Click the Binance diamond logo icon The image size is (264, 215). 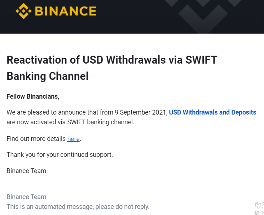coord(23,11)
